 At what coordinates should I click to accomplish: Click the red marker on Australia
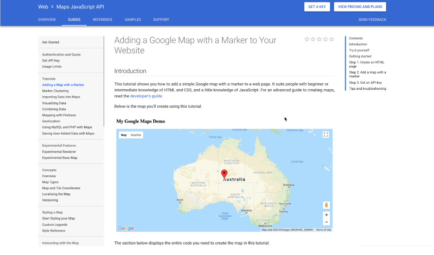click(x=224, y=174)
